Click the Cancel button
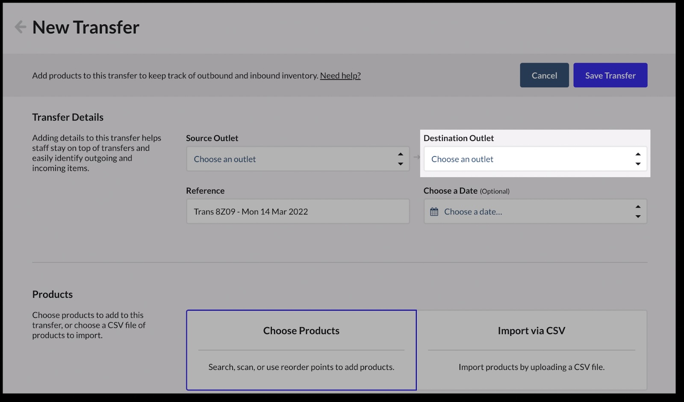 tap(544, 75)
